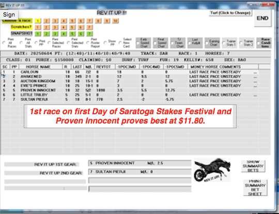The height and width of the screenshot is (214, 279).
Task: Open Snapshot for race 3
Action: pos(55,34)
